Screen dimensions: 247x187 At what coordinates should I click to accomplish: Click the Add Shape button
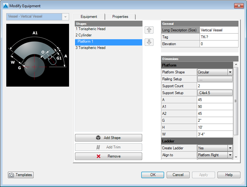[109, 138]
